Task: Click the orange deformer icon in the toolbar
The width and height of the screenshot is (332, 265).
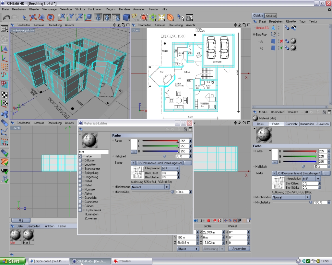Action: tap(170, 17)
